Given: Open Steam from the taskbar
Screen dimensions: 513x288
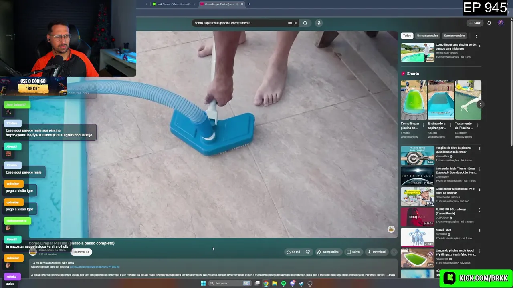Looking at the screenshot, I should coord(301,283).
